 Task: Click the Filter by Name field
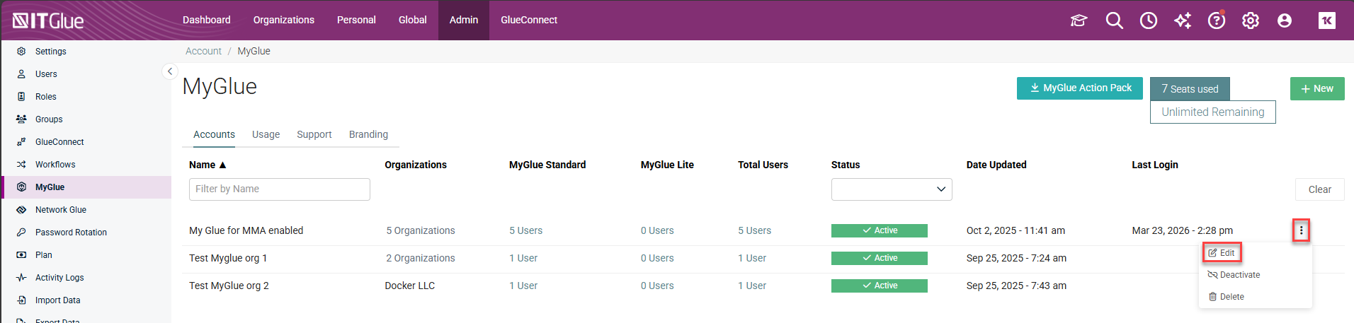coord(279,189)
